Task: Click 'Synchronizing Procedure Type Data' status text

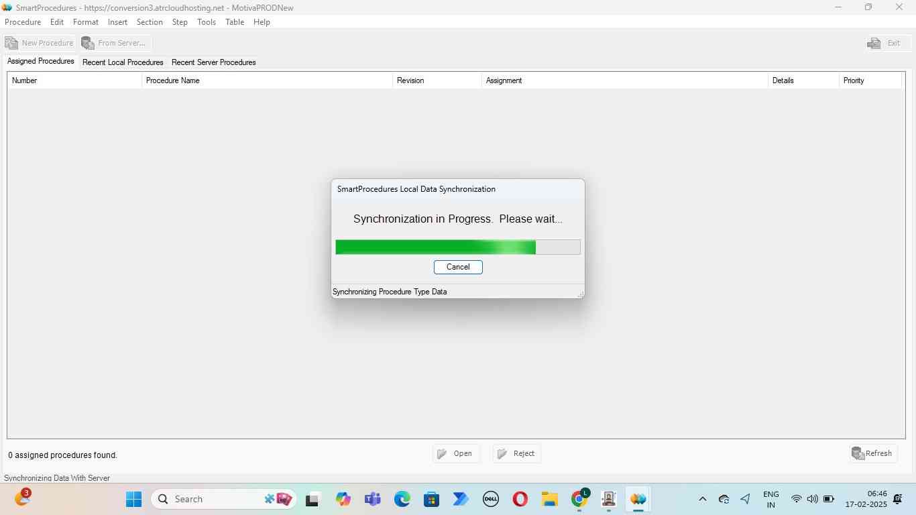Action: tap(390, 292)
